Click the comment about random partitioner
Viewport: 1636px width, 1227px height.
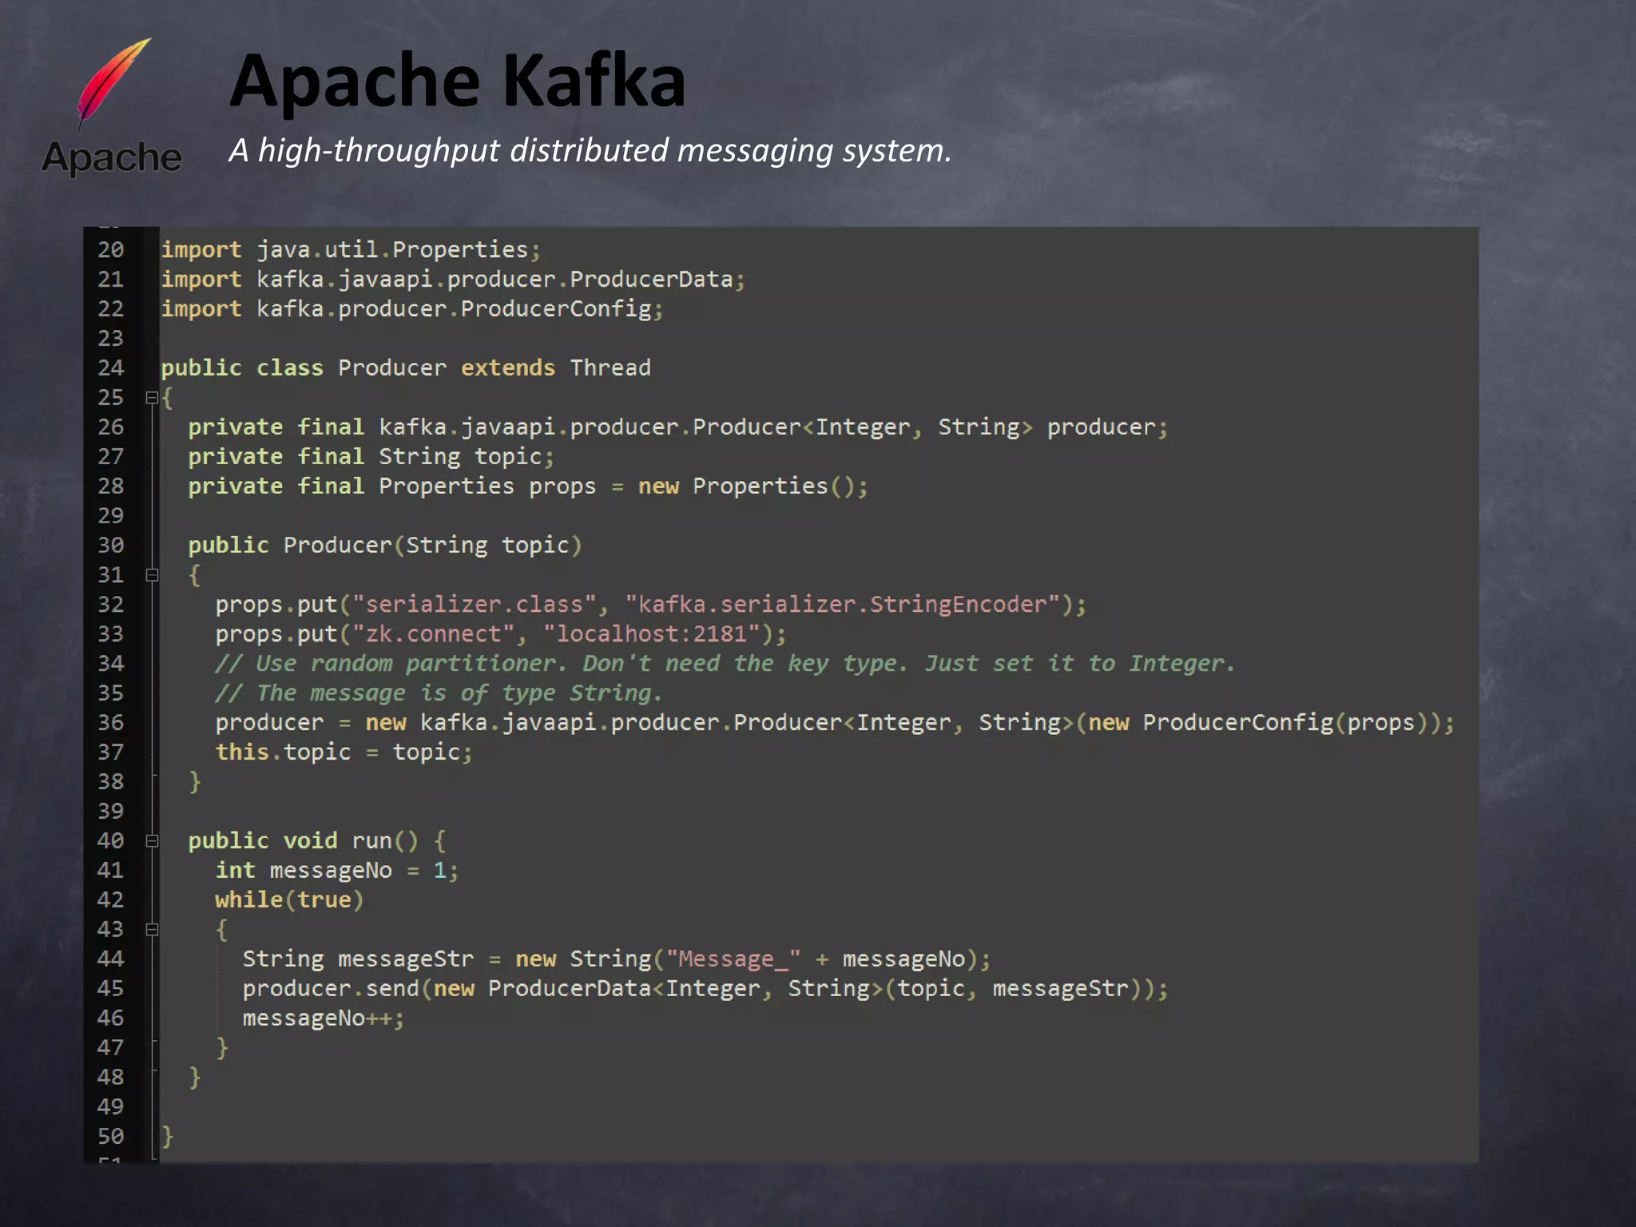point(724,664)
